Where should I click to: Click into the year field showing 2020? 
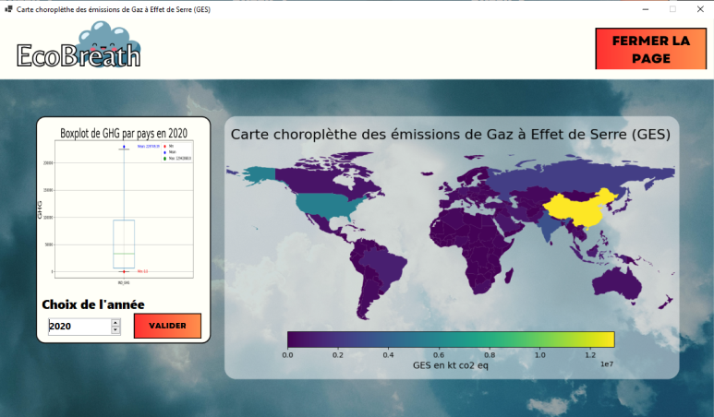pos(79,326)
